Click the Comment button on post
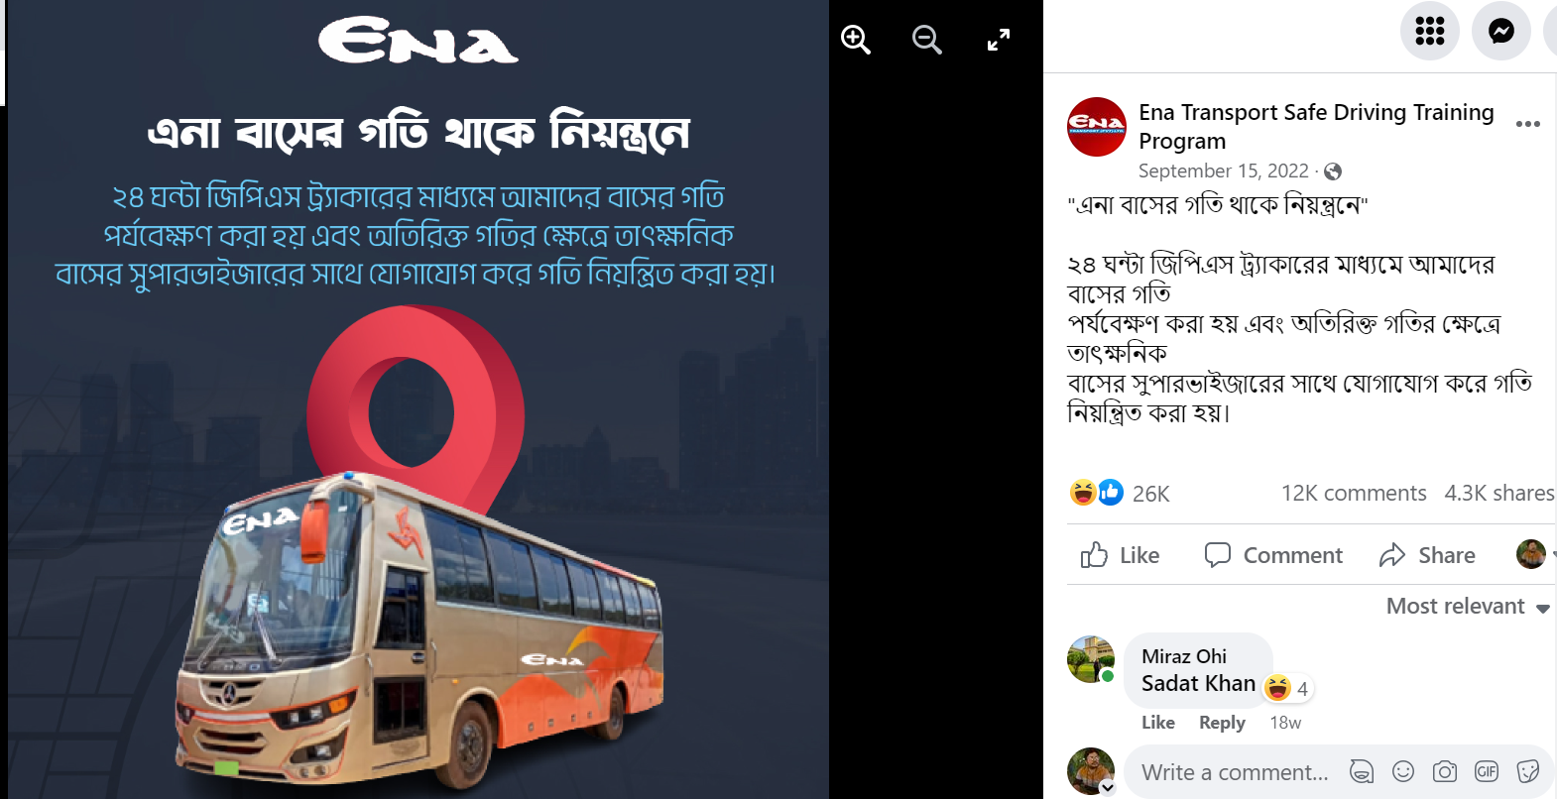 [x=1273, y=555]
